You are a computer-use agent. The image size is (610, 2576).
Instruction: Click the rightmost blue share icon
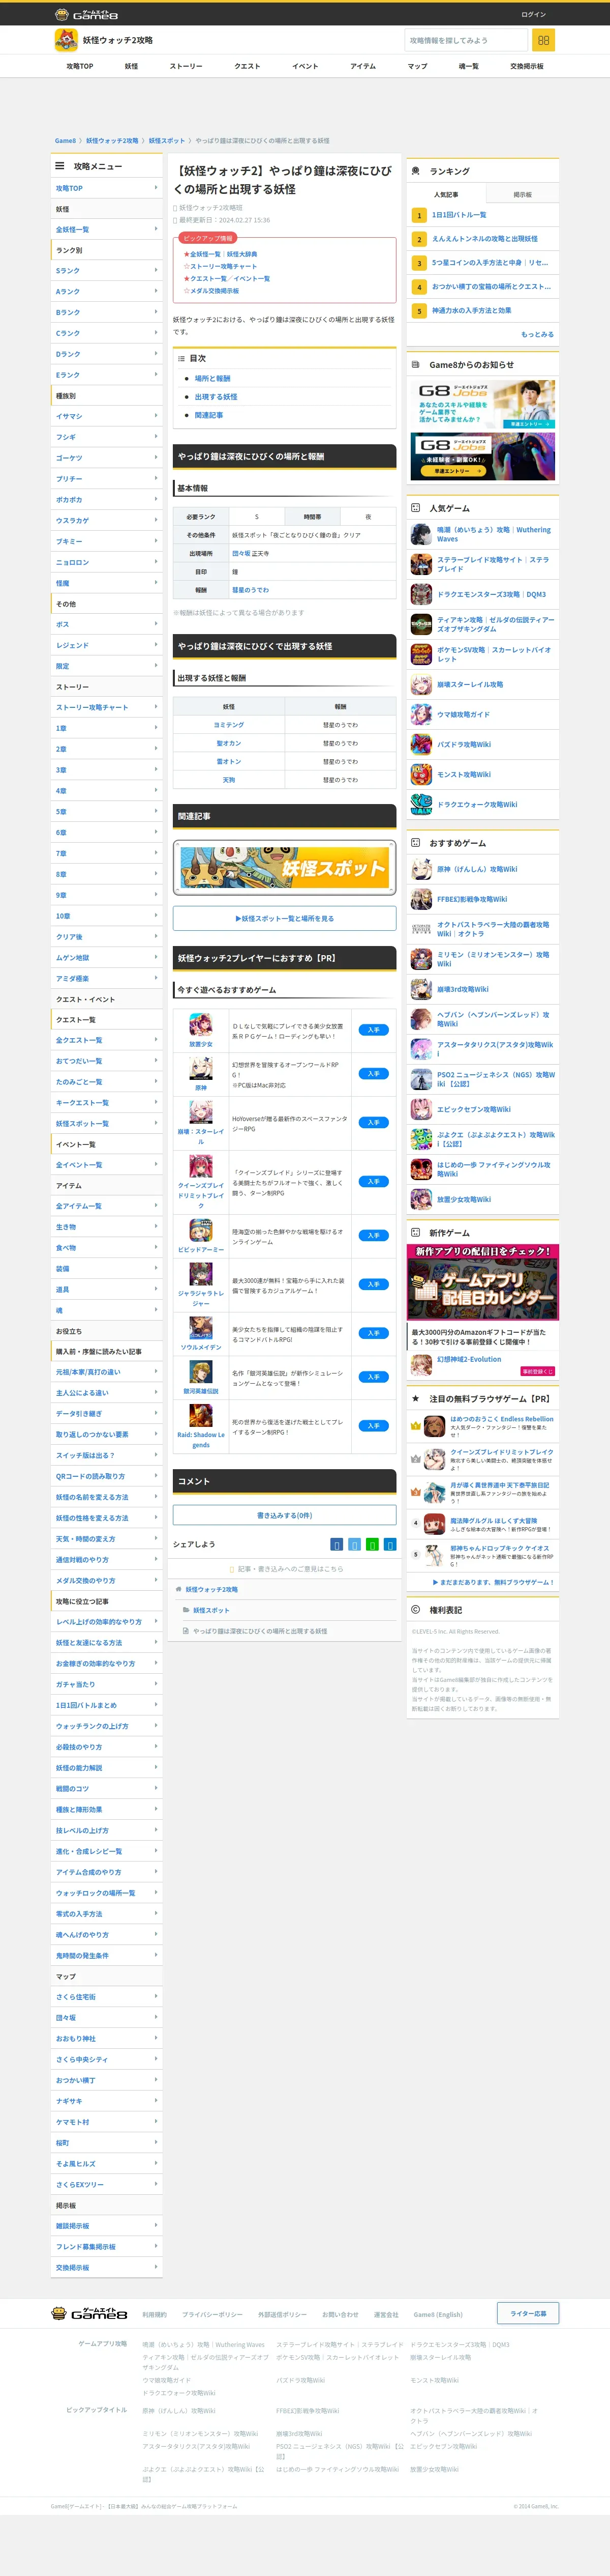tap(390, 1544)
